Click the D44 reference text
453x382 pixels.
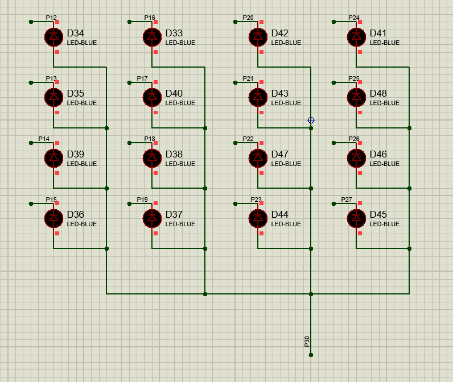pos(279,215)
